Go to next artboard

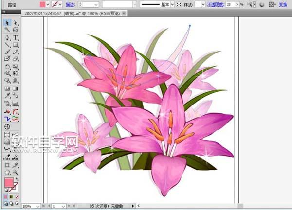click(69, 206)
